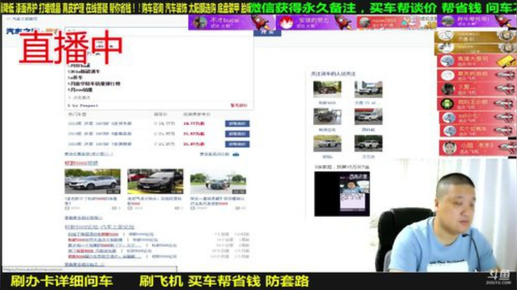
Task: Click the comment icon under the third video
Action: click(x=238, y=208)
